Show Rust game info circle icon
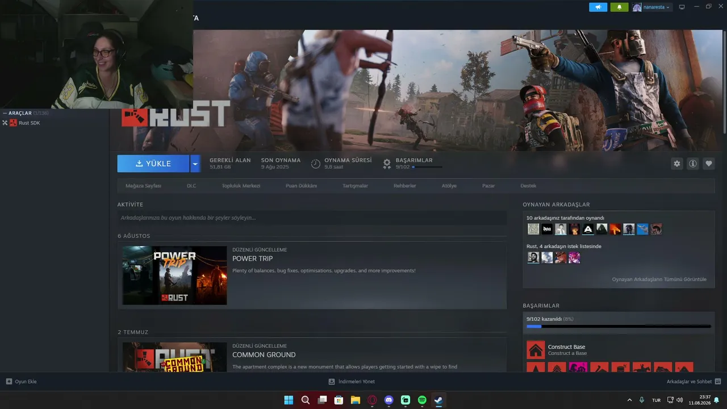 coord(693,164)
